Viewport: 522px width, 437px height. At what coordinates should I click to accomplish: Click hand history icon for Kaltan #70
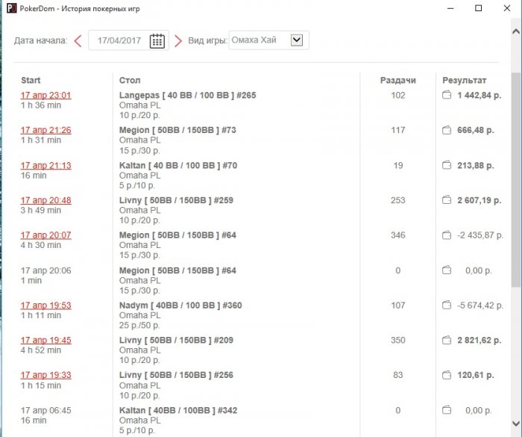(447, 166)
